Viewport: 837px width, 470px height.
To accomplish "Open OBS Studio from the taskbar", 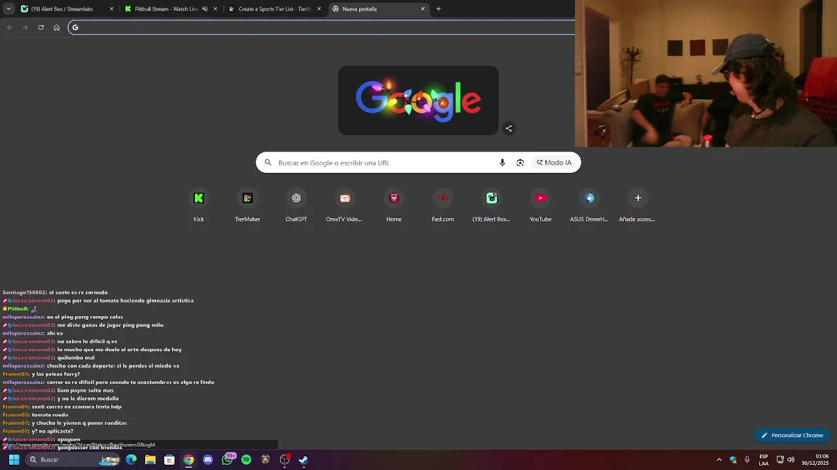I will 284,460.
